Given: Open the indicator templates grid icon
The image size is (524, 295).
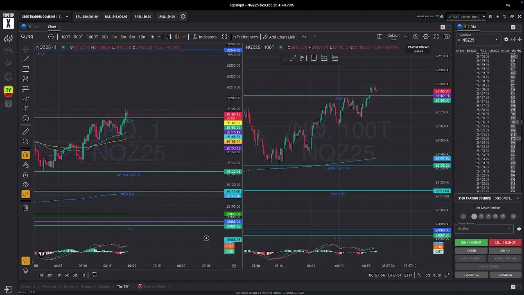Looking at the screenshot, I should pyautogui.click(x=224, y=37).
